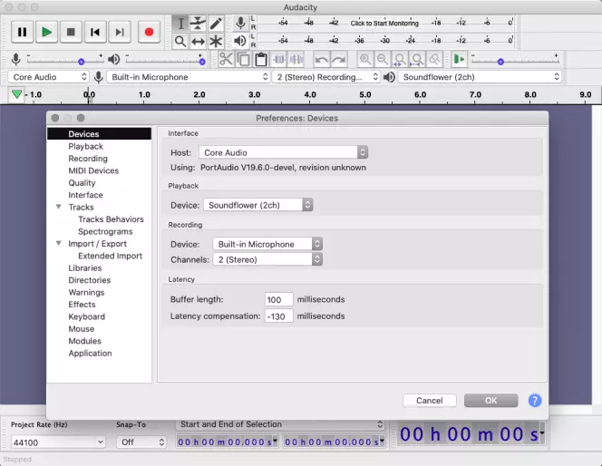
Task: Select Modules in preferences list
Action: [x=84, y=341]
